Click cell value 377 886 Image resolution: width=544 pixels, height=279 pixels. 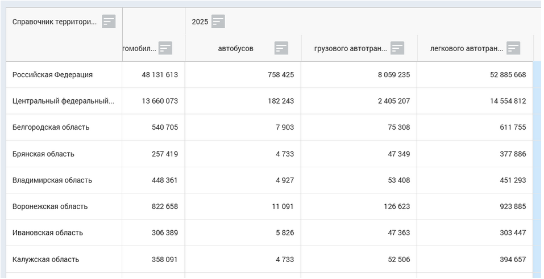(x=513, y=154)
